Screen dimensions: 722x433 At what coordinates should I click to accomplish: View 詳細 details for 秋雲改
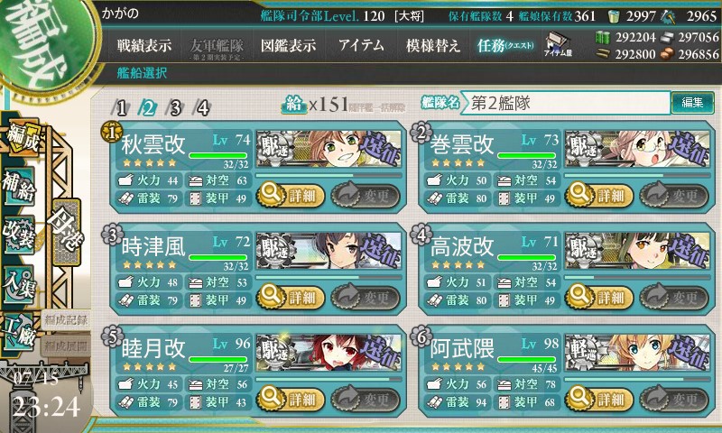pos(290,196)
